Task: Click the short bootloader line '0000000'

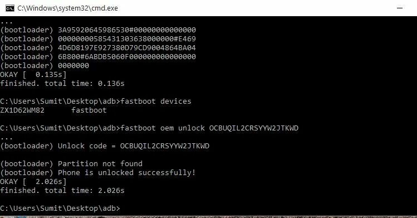Action: pyautogui.click(x=45, y=65)
